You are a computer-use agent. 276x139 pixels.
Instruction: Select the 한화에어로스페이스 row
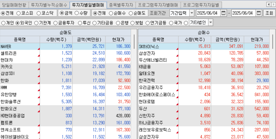click(x=204, y=95)
